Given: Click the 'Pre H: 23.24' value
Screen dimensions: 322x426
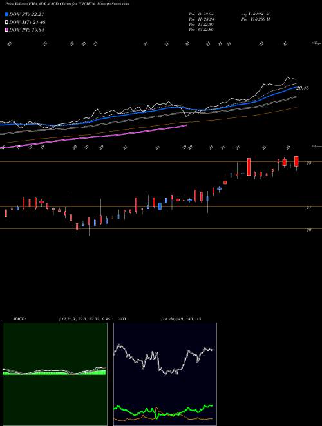Looking at the screenshot, I should coord(202,19).
